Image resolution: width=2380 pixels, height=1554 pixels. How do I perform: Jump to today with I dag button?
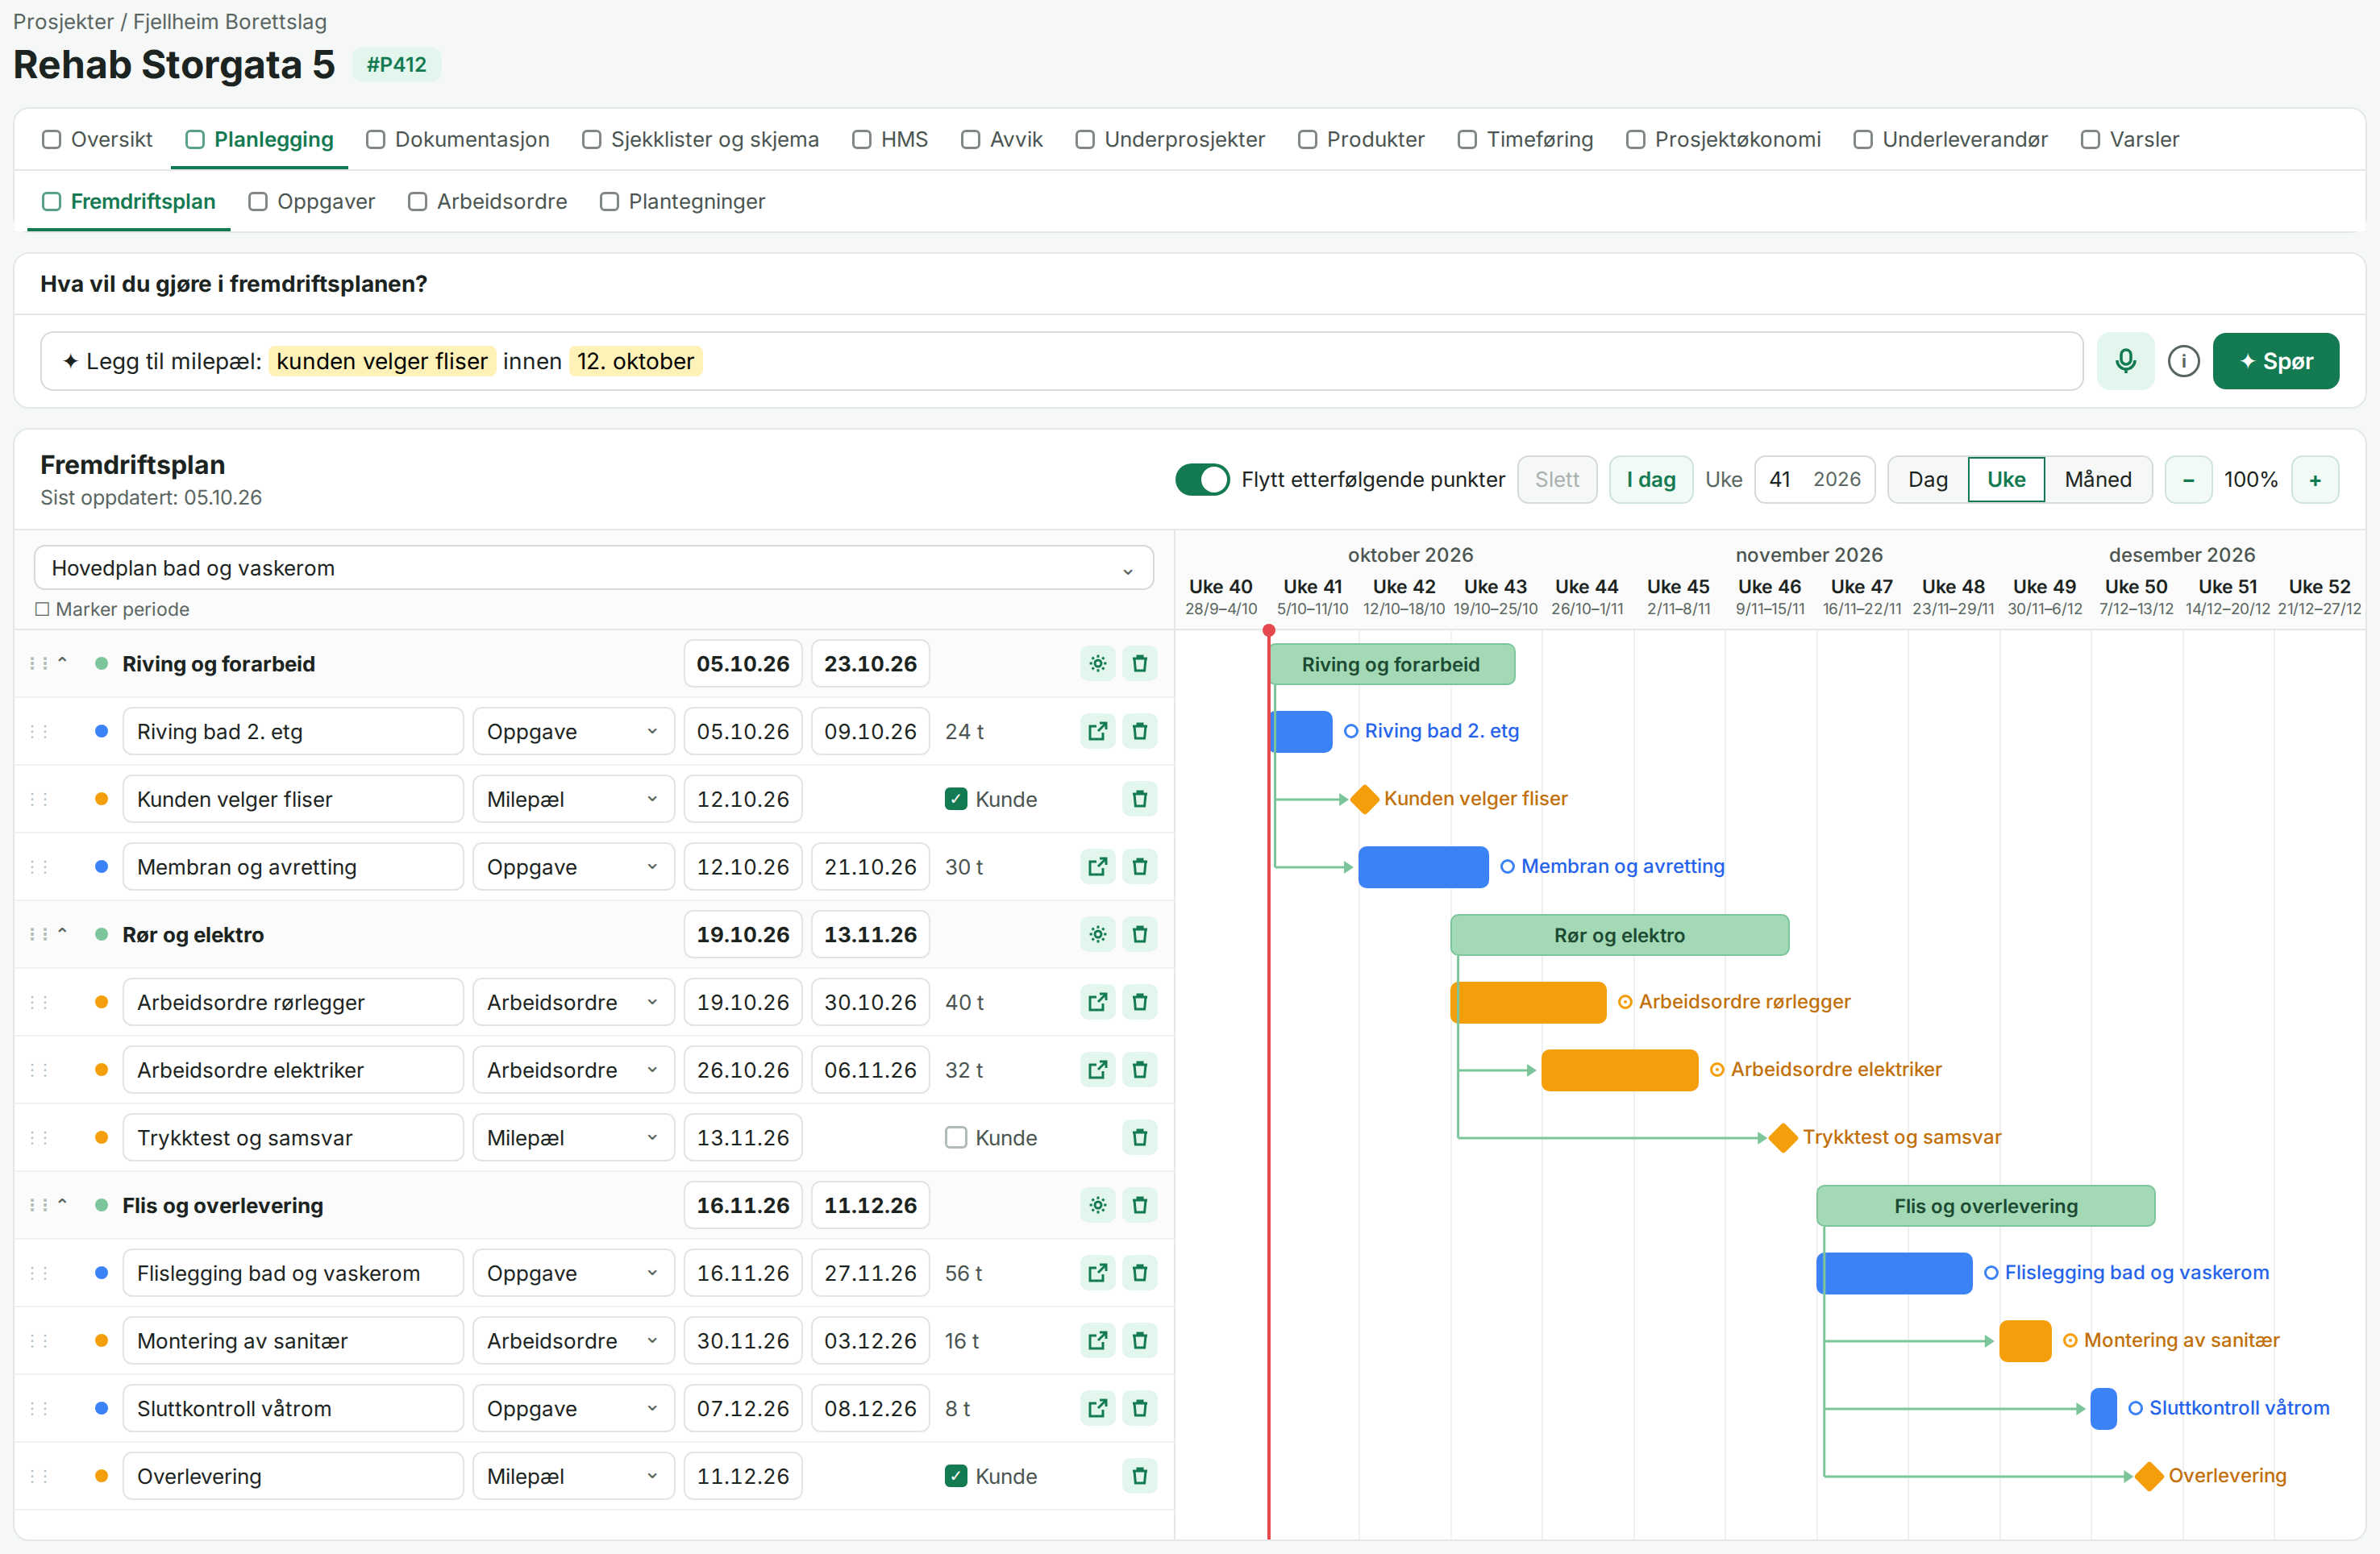click(1650, 480)
